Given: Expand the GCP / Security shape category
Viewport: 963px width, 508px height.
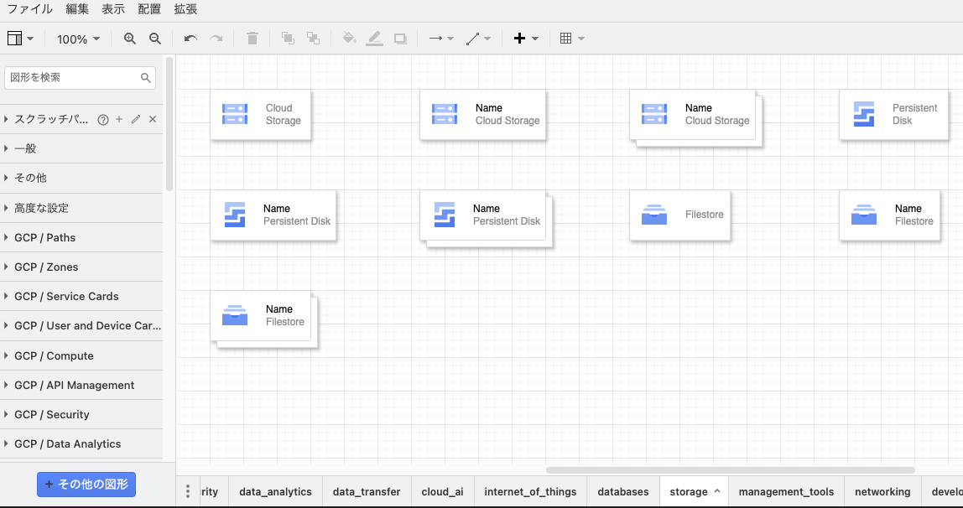Looking at the screenshot, I should click(51, 414).
